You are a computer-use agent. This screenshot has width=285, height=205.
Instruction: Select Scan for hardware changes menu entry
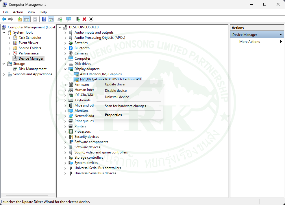point(129,106)
